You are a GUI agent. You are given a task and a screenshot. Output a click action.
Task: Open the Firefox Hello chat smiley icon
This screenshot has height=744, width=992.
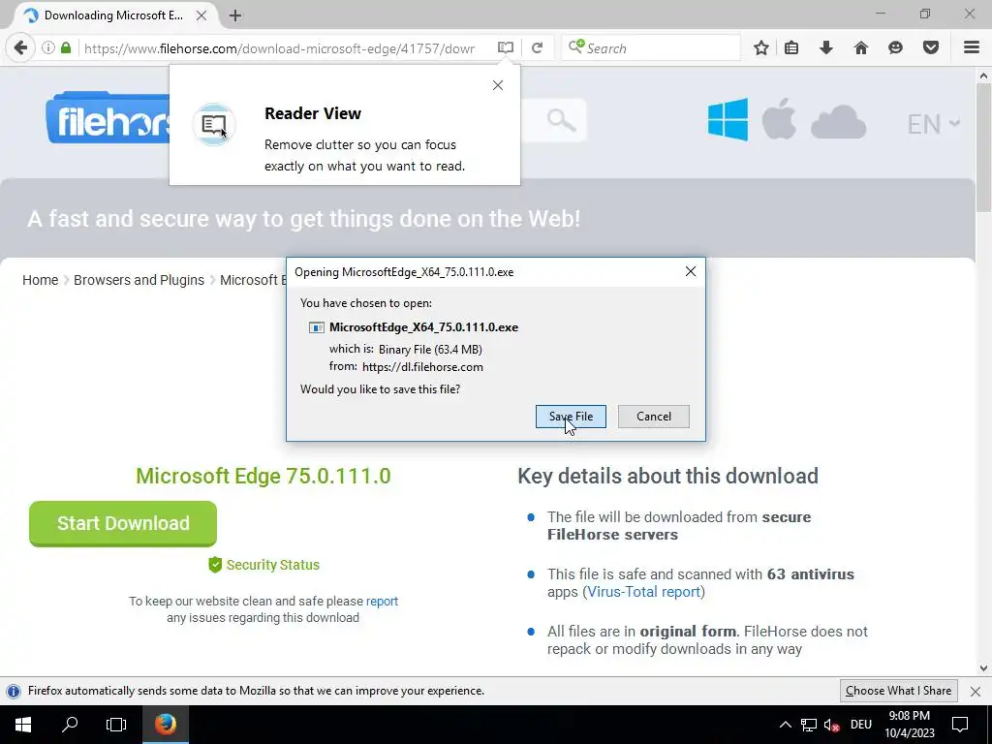click(895, 48)
